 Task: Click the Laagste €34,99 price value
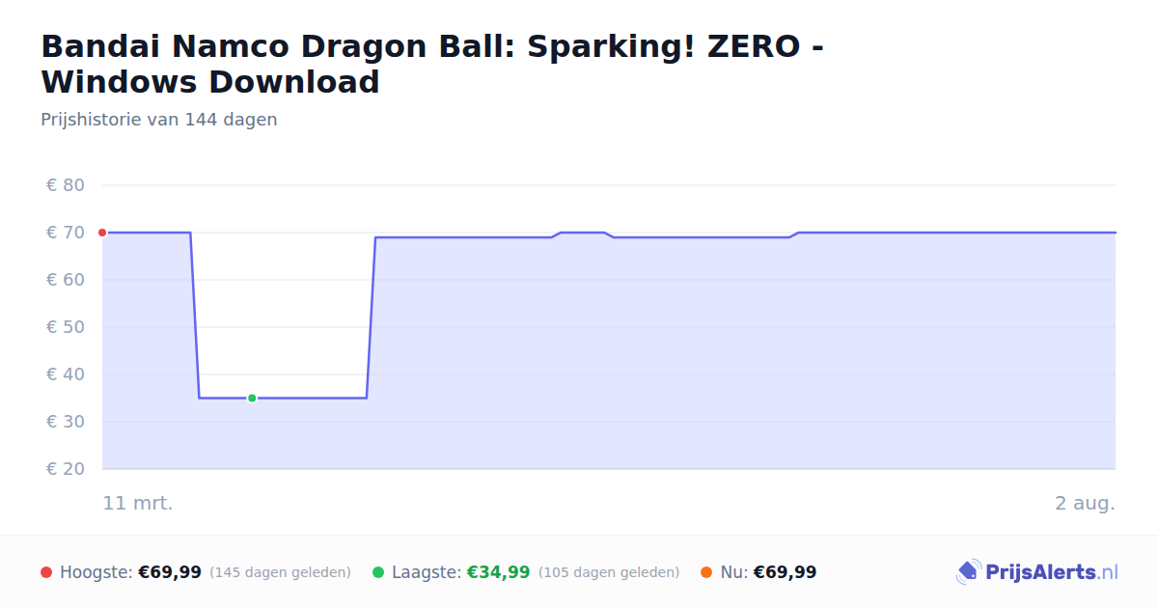[498, 572]
